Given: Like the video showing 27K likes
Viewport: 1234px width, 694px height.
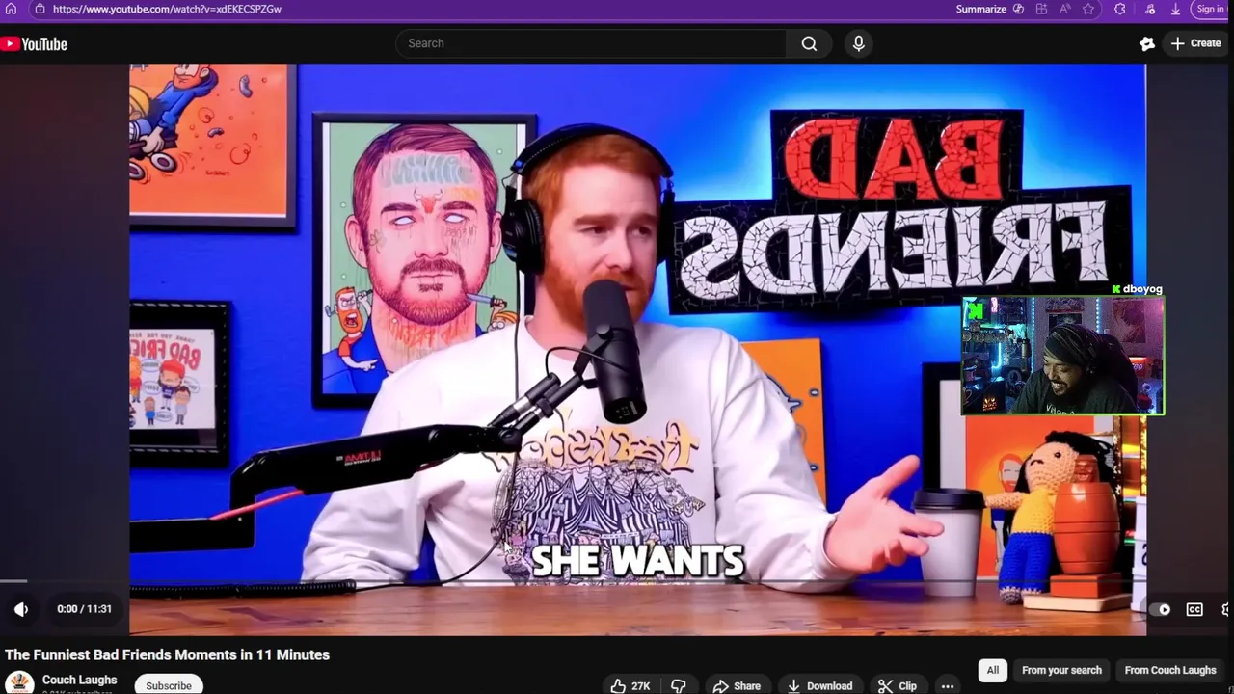Looking at the screenshot, I should click(630, 686).
